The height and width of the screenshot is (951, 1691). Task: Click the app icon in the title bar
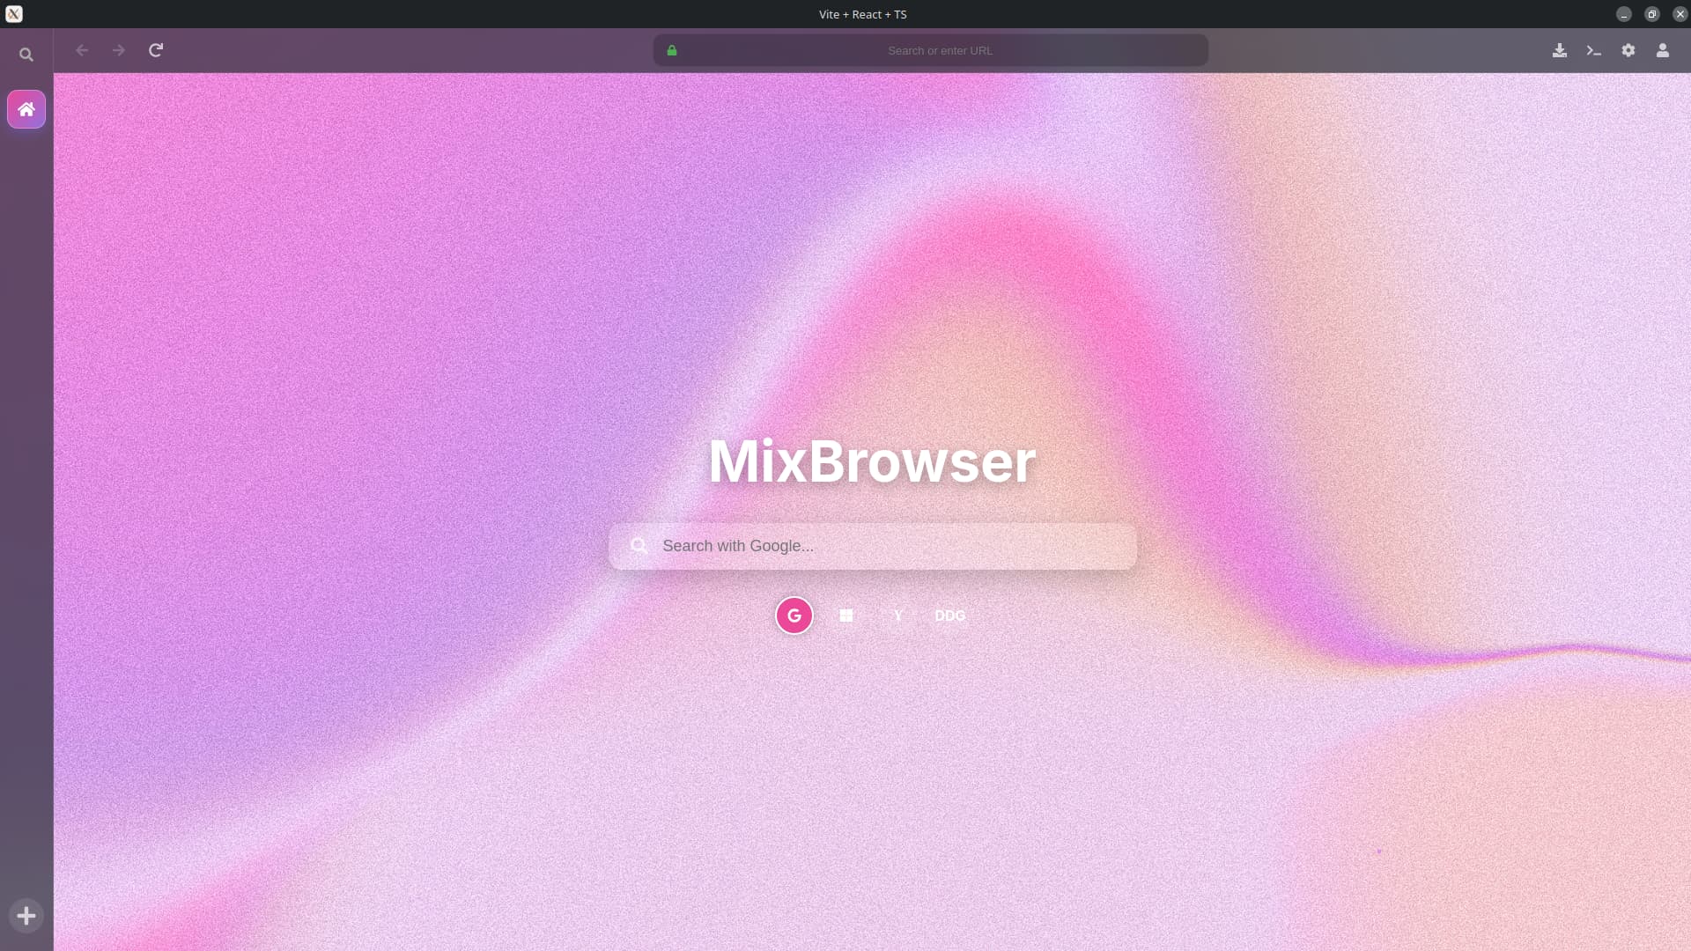[14, 14]
